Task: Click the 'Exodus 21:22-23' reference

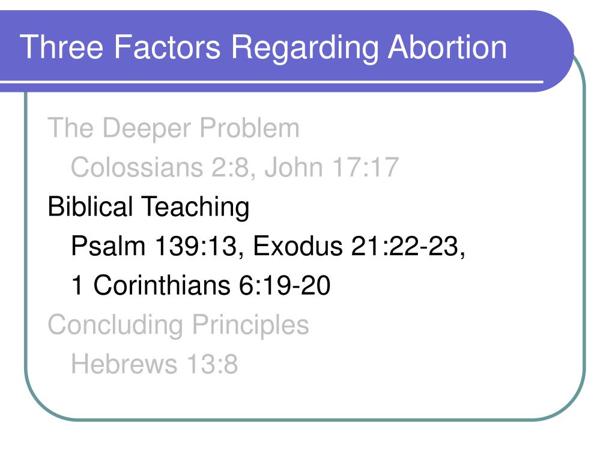Action: (x=356, y=247)
